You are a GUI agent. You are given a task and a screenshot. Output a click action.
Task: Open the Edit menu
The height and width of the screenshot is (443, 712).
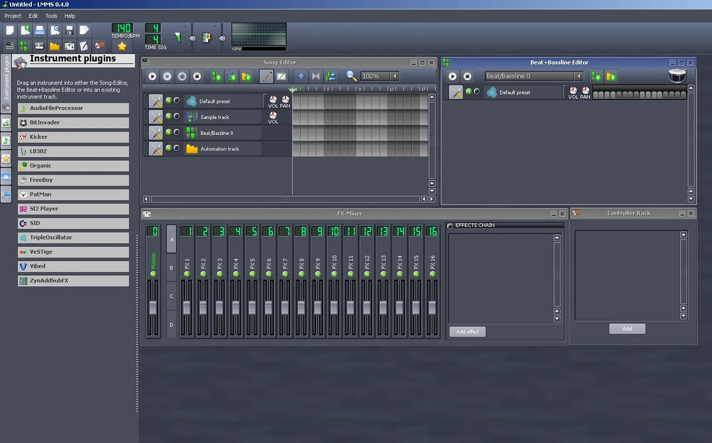pyautogui.click(x=33, y=16)
